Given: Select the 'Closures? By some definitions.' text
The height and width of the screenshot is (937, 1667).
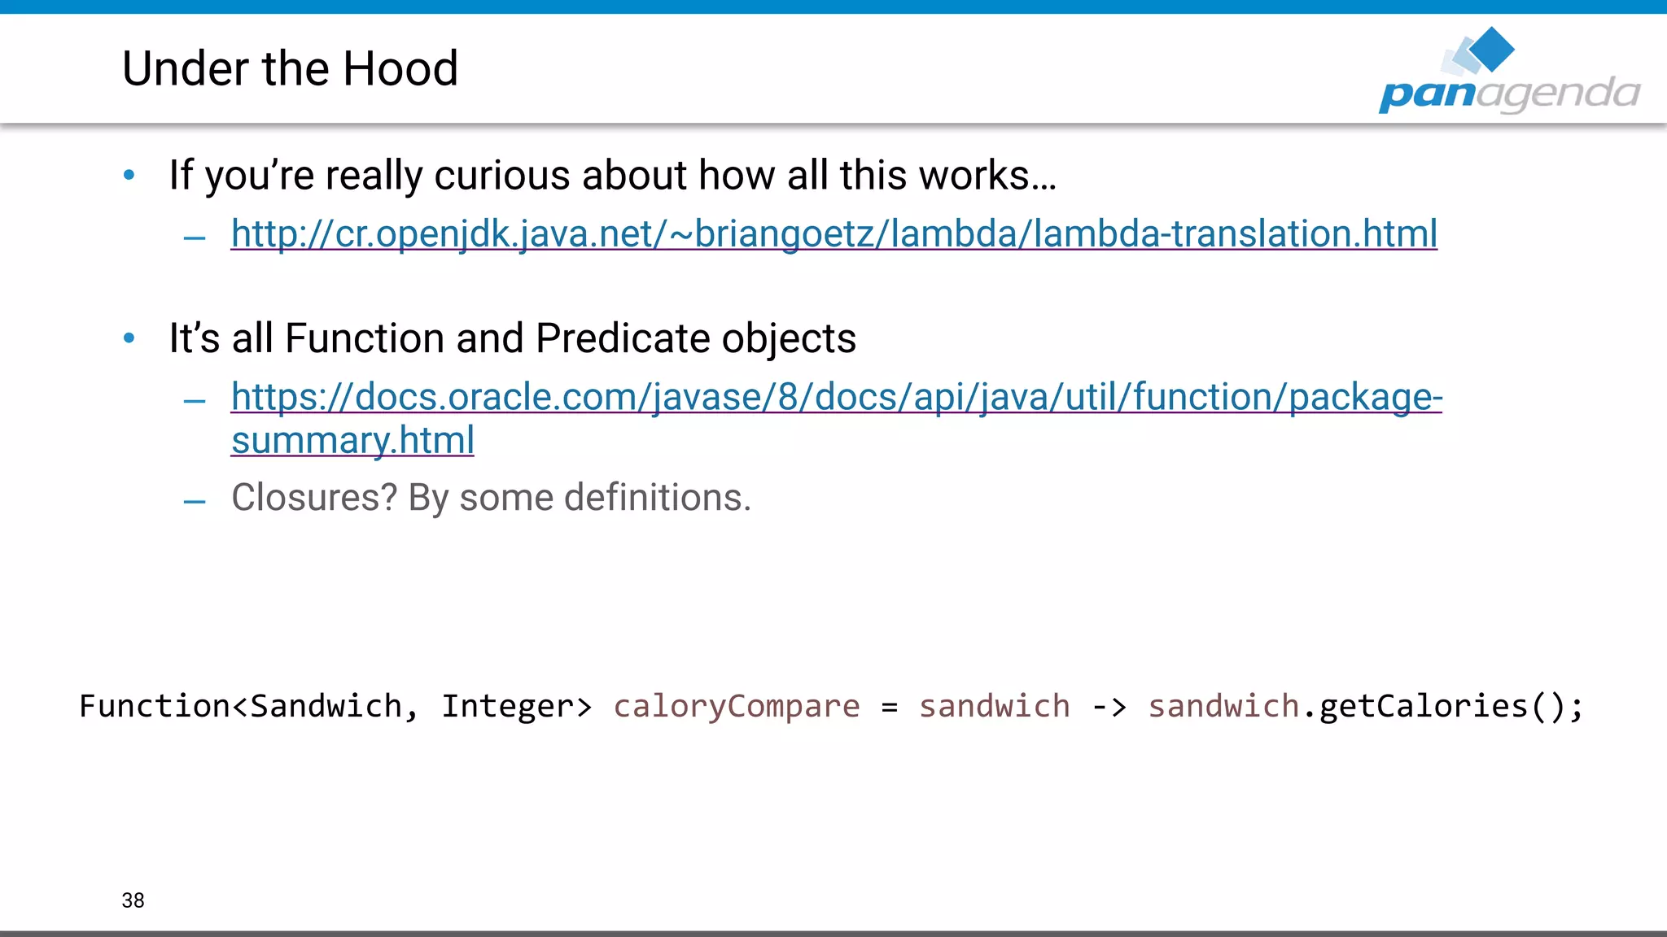Looking at the screenshot, I should coord(491,498).
